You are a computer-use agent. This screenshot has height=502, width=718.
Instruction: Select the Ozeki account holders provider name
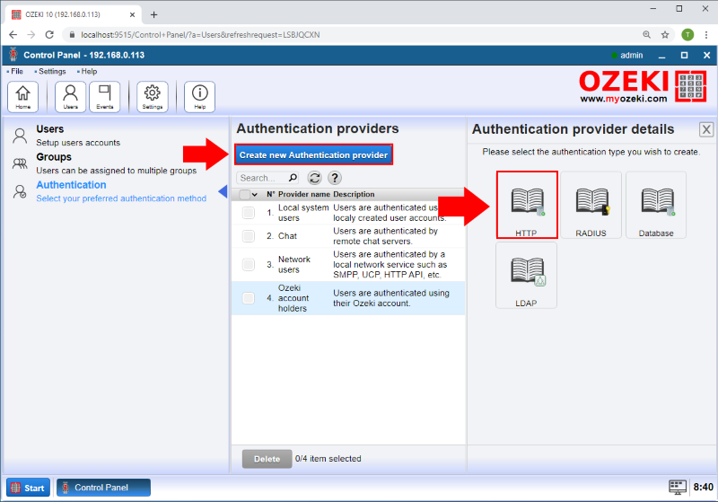click(x=293, y=298)
